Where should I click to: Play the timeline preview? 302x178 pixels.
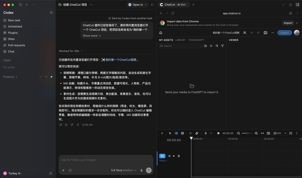coord(218,133)
